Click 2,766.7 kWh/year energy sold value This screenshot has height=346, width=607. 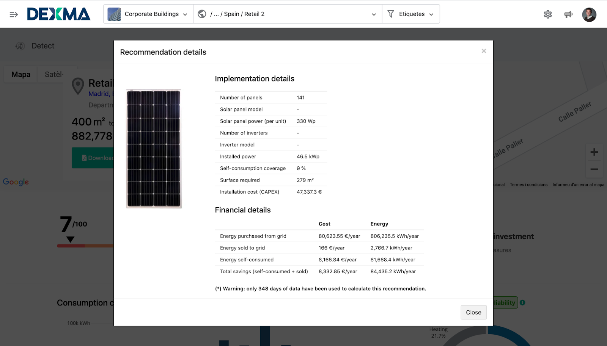[391, 247]
